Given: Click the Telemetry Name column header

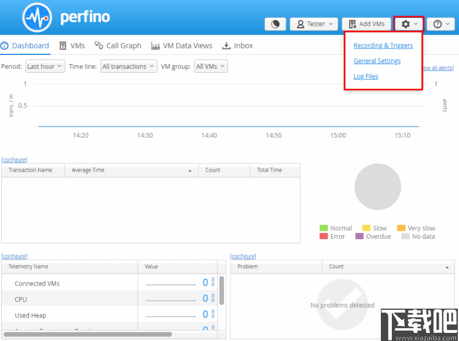Looking at the screenshot, I should pyautogui.click(x=69, y=266).
